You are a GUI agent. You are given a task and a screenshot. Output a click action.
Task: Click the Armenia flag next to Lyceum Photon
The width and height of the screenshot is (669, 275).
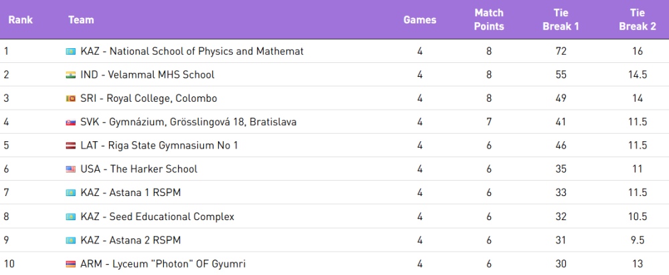pyautogui.click(x=70, y=264)
